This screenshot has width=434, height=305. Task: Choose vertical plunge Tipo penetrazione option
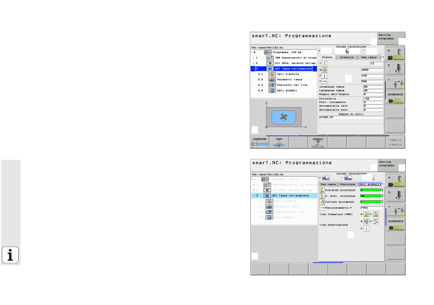tap(366, 229)
